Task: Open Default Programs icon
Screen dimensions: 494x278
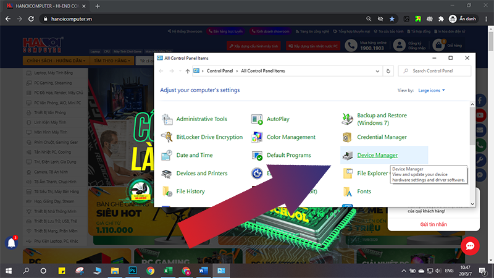Action: (x=257, y=155)
